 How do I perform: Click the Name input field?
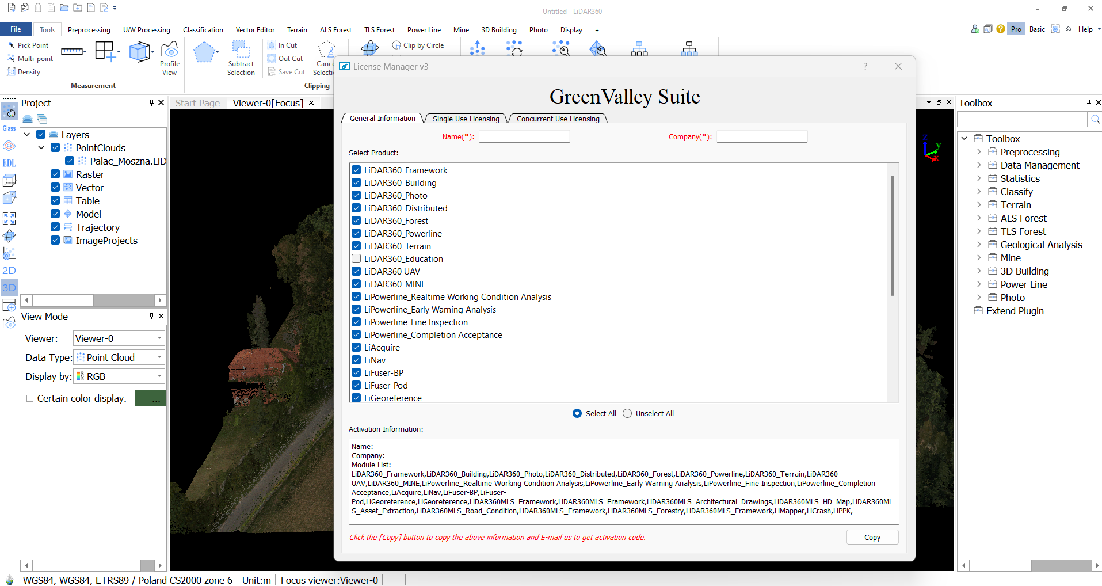[524, 136]
